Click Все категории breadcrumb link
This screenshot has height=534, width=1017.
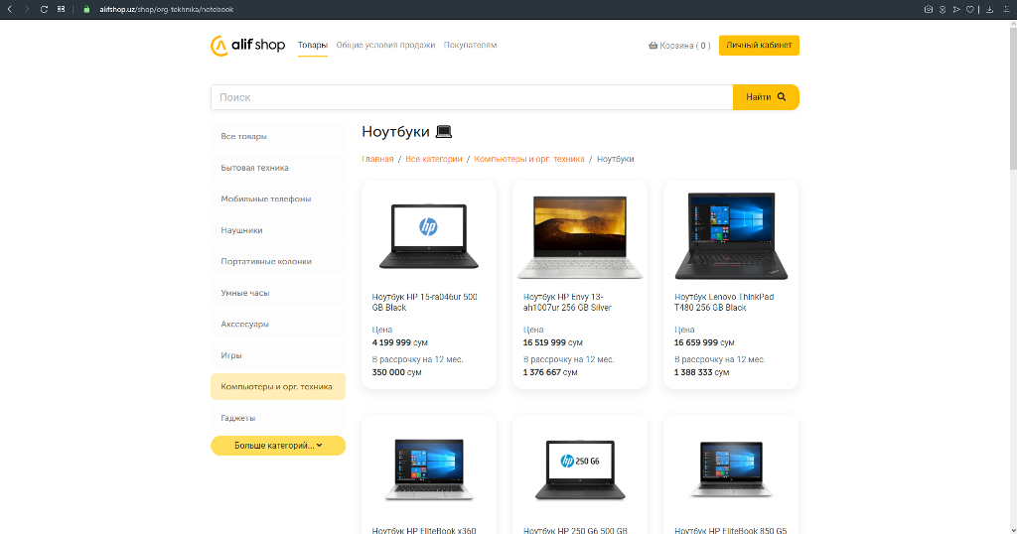pos(434,159)
